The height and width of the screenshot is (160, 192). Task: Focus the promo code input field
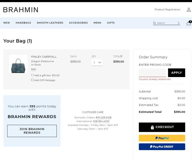click(152, 73)
